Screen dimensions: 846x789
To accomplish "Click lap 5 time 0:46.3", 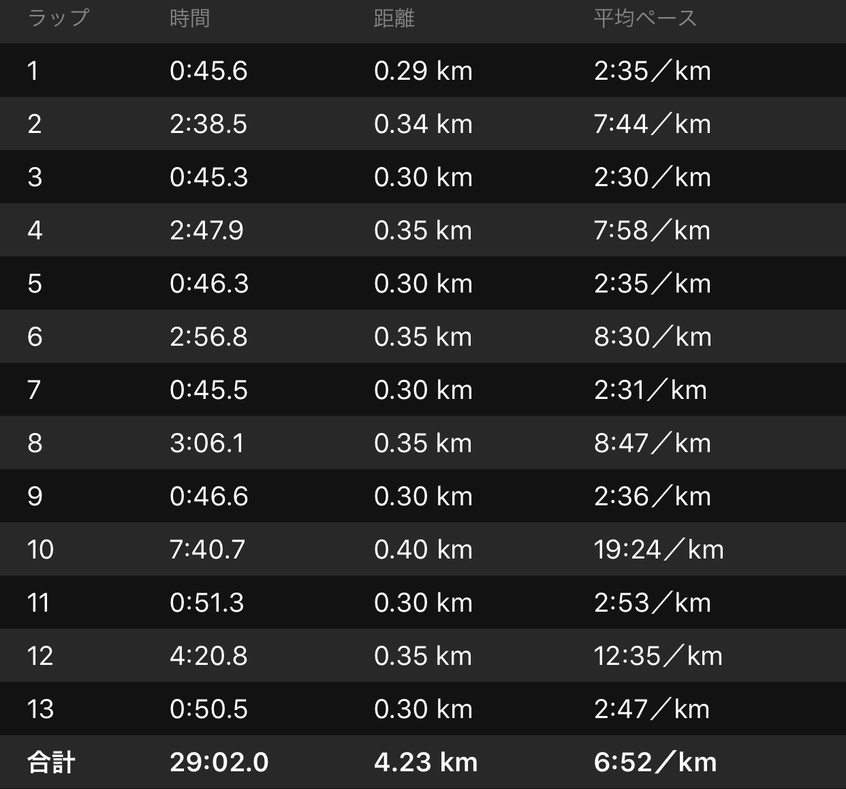I will tap(208, 284).
